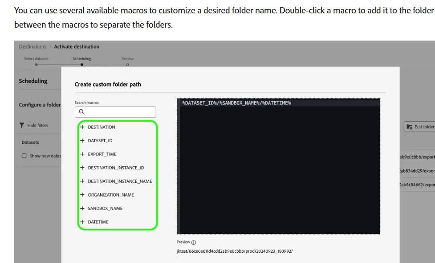This screenshot has height=263, width=435.
Task: Click plus icon beside DESTINATION_INSTANCE_NAME macro
Action: click(82, 181)
